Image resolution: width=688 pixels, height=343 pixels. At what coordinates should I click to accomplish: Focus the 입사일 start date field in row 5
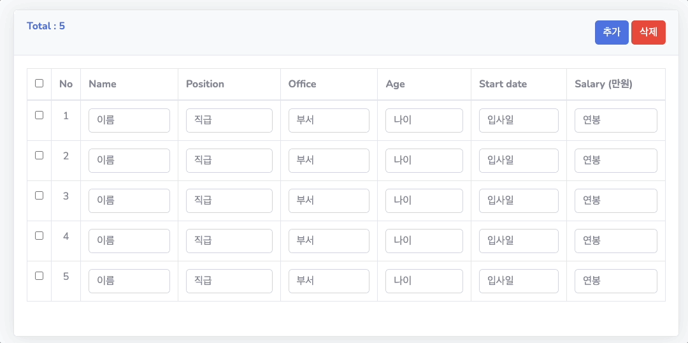(519, 281)
